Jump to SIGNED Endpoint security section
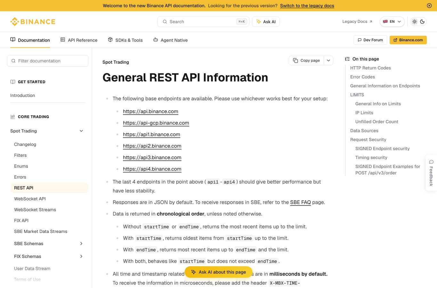The height and width of the screenshot is (288, 437). point(383,148)
